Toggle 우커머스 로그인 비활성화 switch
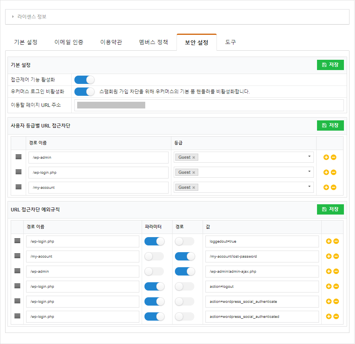The width and height of the screenshot is (355, 344). [84, 92]
